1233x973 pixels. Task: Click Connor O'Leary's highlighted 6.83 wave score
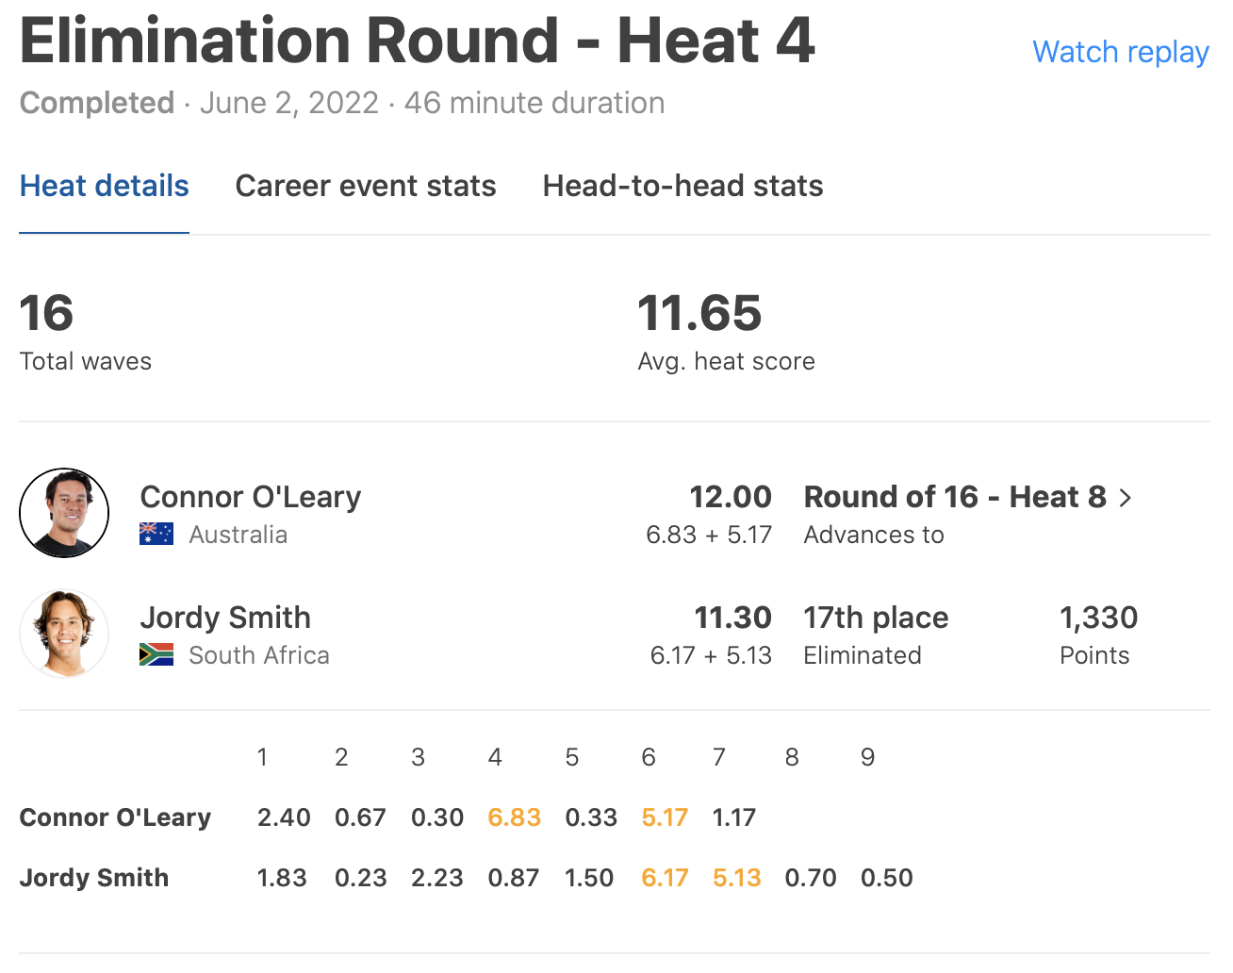(x=514, y=817)
